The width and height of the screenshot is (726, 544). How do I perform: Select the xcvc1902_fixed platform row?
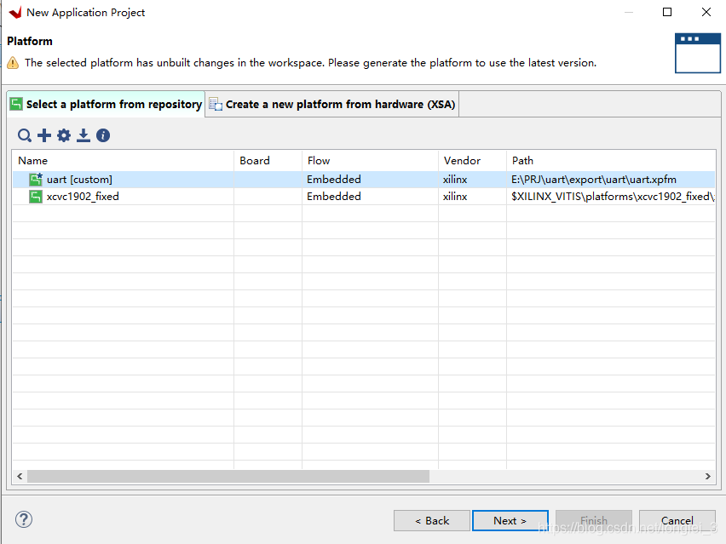click(364, 197)
